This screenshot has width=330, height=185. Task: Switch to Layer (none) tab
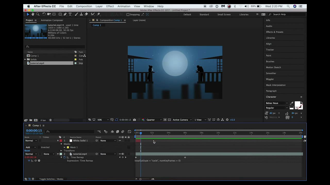click(x=139, y=20)
